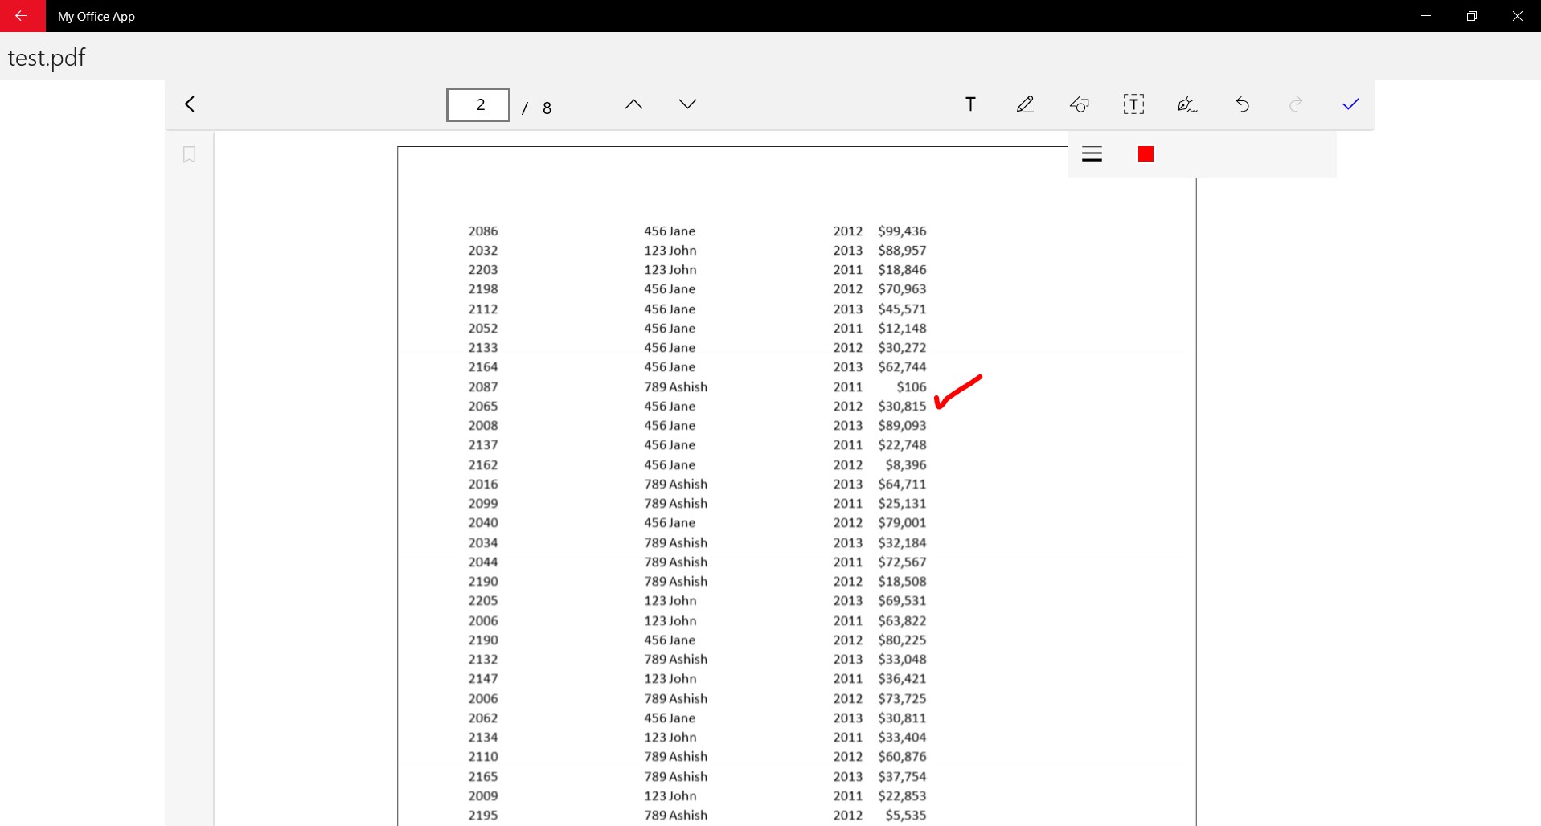Click the test.pdf file name
Image resolution: width=1541 pixels, height=826 pixels.
(47, 58)
